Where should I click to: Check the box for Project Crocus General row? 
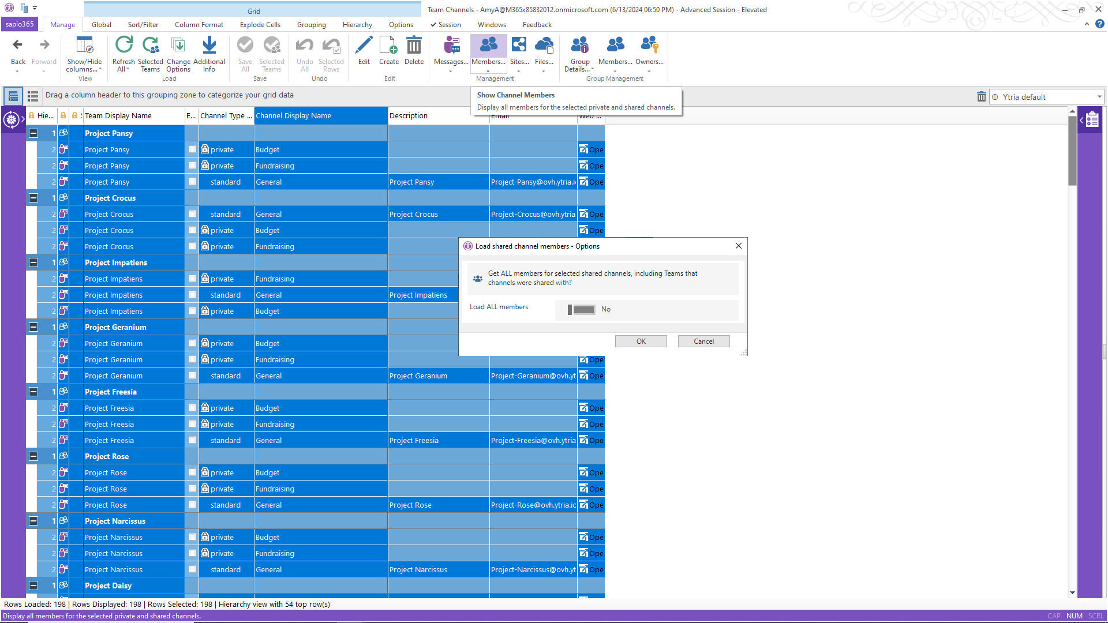[192, 214]
